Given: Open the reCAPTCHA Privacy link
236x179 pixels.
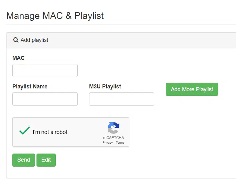Looking at the screenshot, I should pos(108,143).
